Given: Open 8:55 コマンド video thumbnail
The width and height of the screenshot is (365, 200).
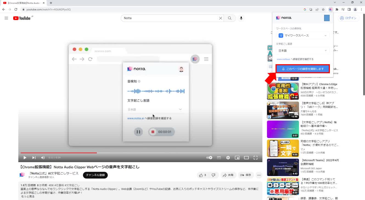Looking at the screenshot, I should click(x=283, y=186).
